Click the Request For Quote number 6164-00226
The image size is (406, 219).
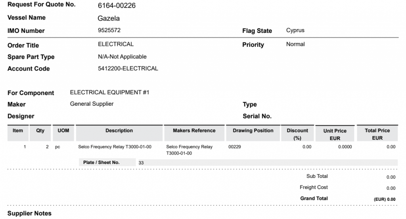pyautogui.click(x=117, y=6)
